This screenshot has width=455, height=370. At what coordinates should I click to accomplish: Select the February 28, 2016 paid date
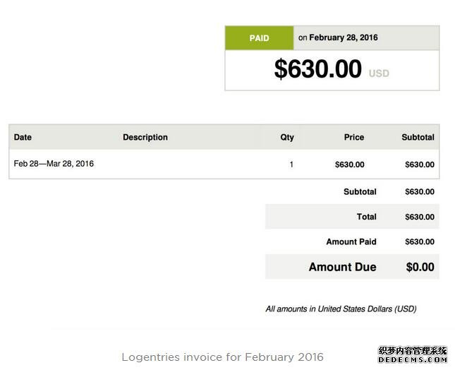click(344, 37)
